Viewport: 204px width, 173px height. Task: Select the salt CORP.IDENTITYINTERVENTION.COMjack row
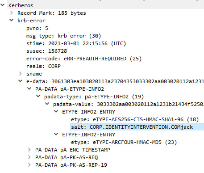[137, 127]
